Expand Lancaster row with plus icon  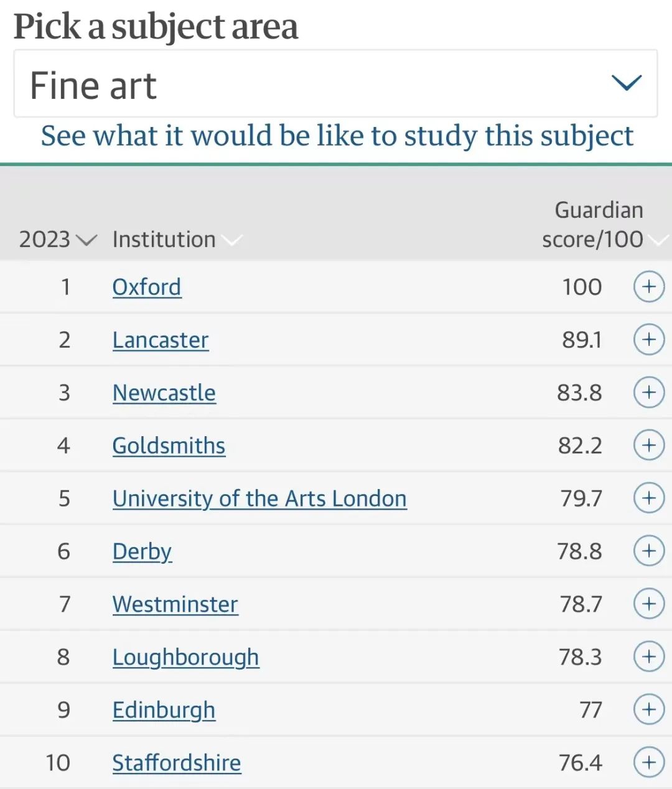coord(649,340)
